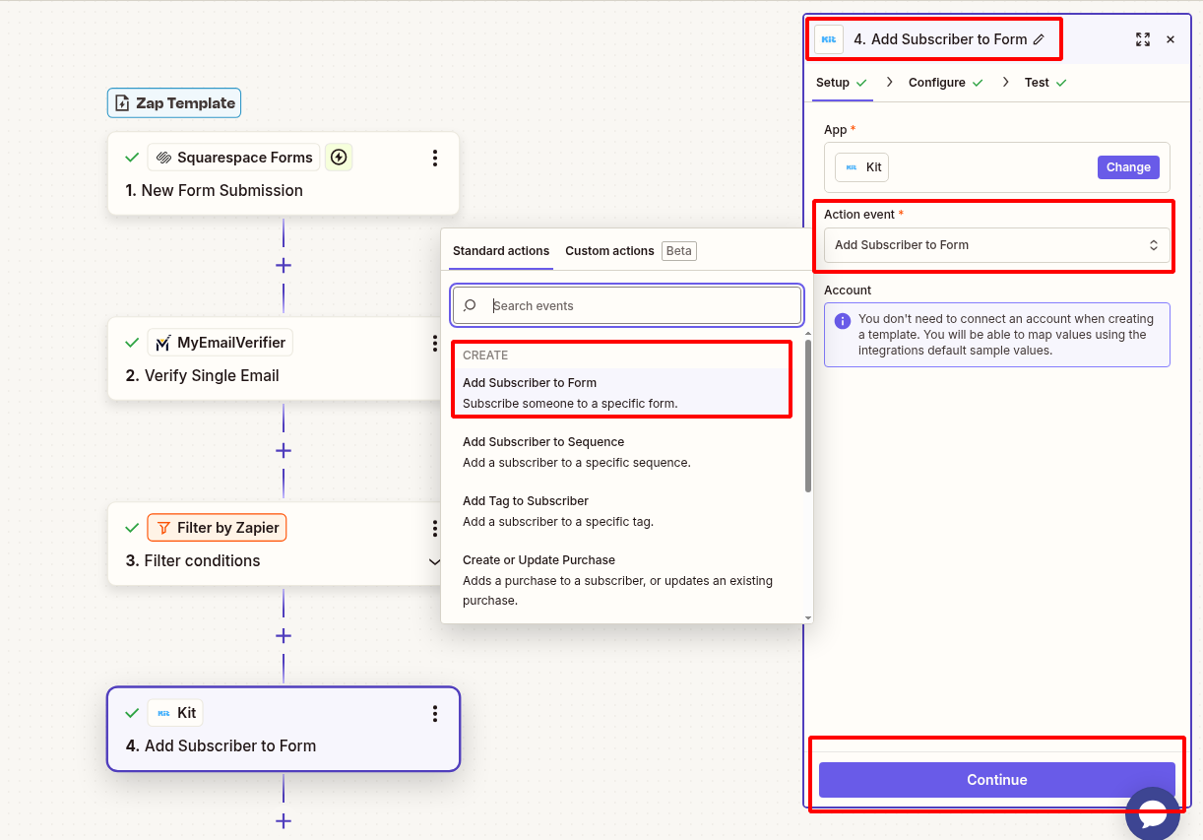Open the chat support bubble
The width and height of the screenshot is (1203, 840).
click(x=1152, y=813)
